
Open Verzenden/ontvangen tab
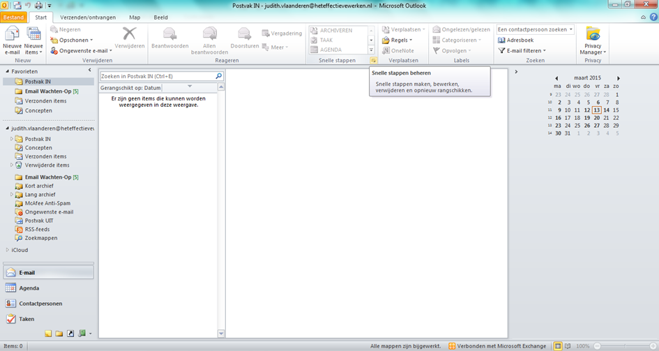(x=88, y=17)
